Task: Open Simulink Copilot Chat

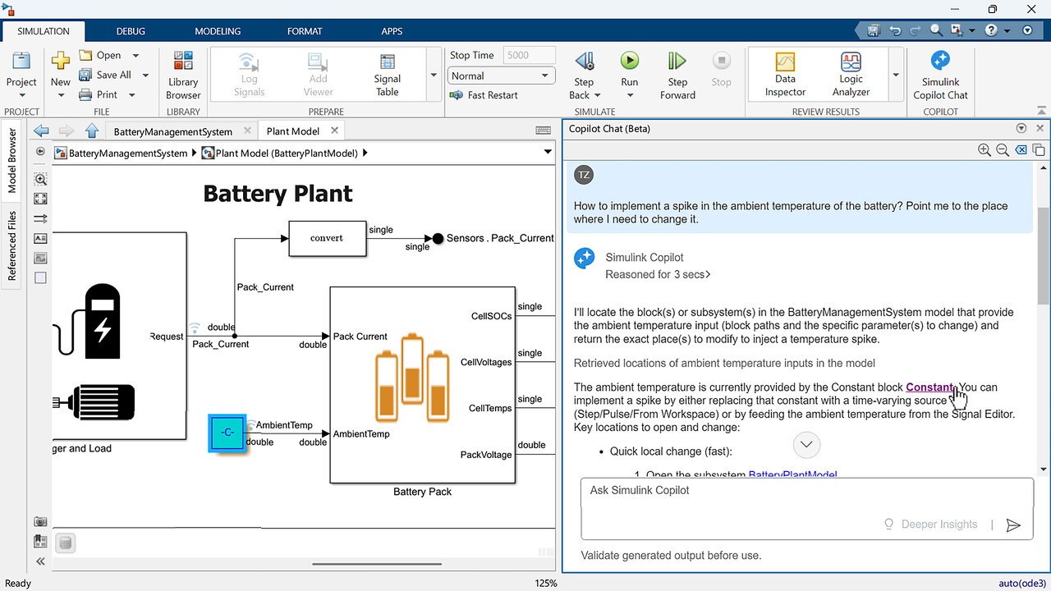Action: (941, 75)
